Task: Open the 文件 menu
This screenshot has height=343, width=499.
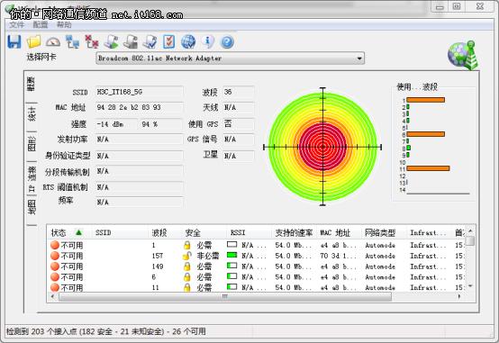Action: click(16, 25)
